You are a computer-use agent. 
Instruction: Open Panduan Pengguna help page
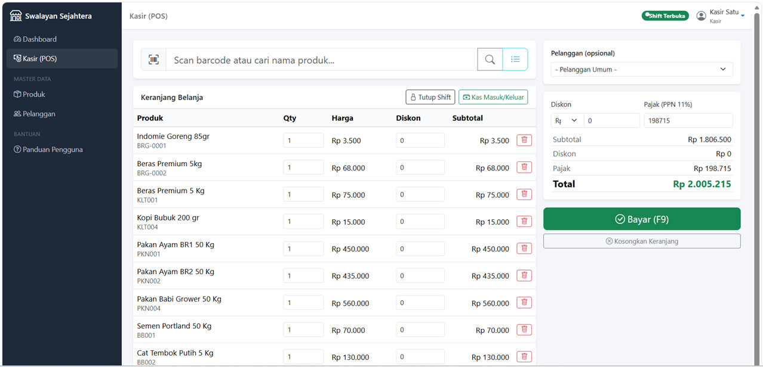62,150
